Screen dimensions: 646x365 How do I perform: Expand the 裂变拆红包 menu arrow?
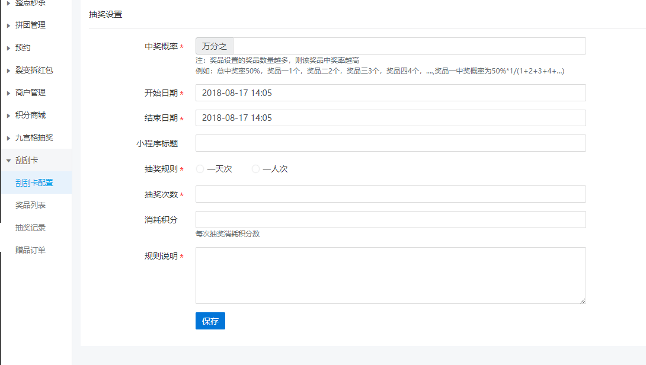coord(8,70)
